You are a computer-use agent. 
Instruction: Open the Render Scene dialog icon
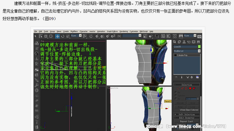point(181,36)
